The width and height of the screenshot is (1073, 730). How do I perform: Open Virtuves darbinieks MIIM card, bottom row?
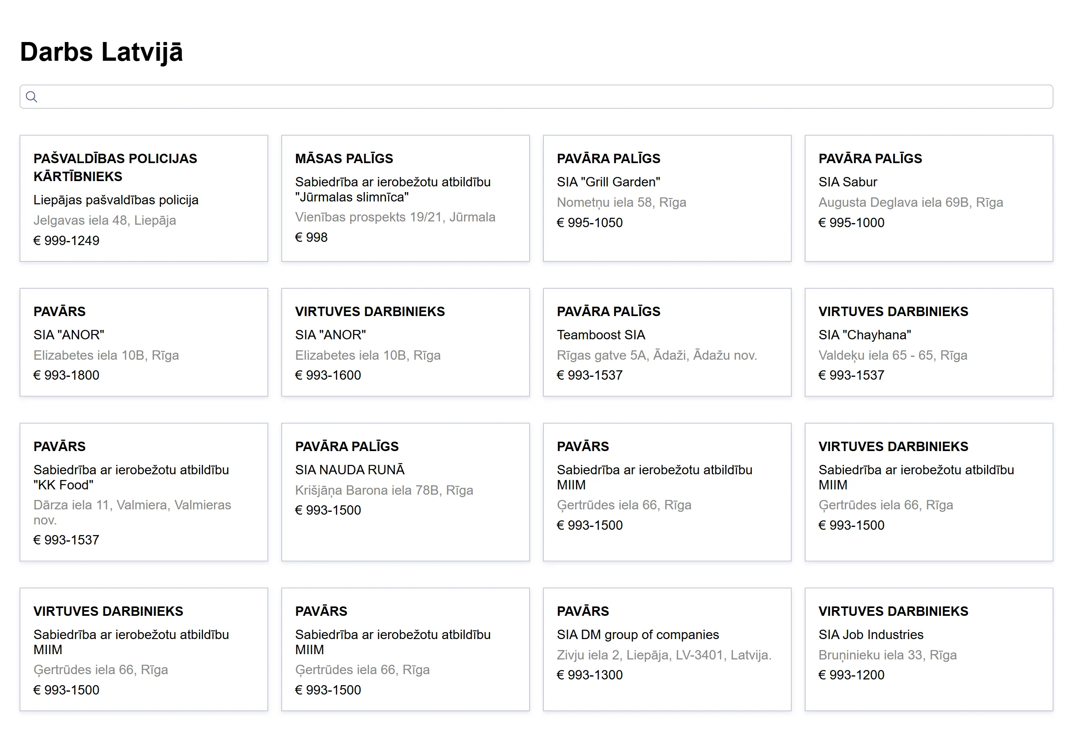tap(144, 649)
